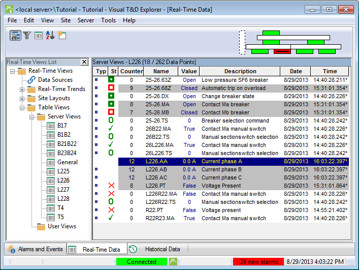Open the B1B2 table view
This screenshot has height=270, width=359.
point(64,135)
